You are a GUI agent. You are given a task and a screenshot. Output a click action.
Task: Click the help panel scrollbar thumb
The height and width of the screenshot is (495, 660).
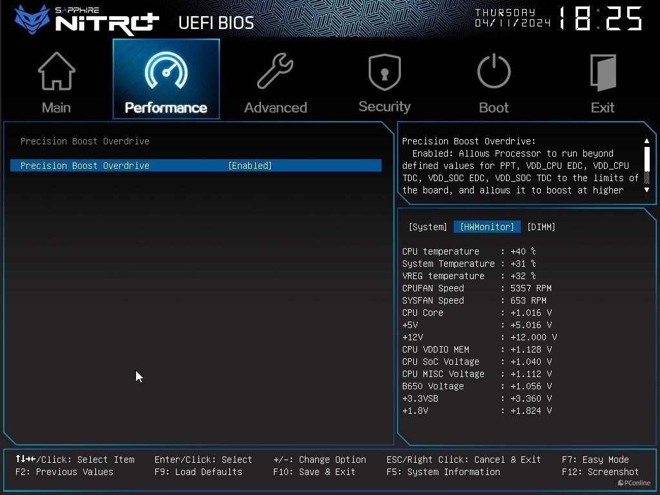click(647, 159)
